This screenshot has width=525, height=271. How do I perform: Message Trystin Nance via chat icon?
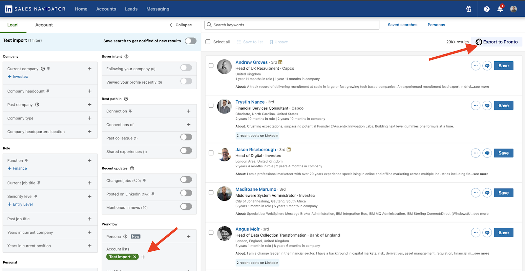[487, 105]
